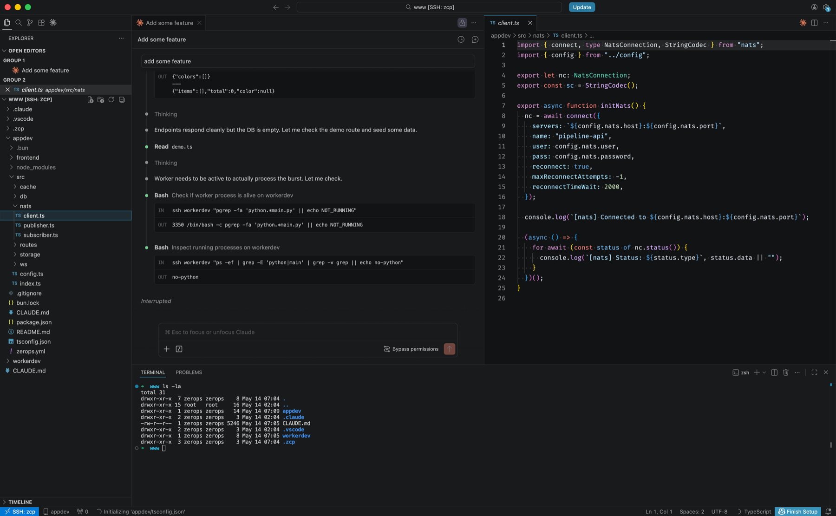Open new terminal profile dropdown arrow
The image size is (836, 516).
coord(764,372)
